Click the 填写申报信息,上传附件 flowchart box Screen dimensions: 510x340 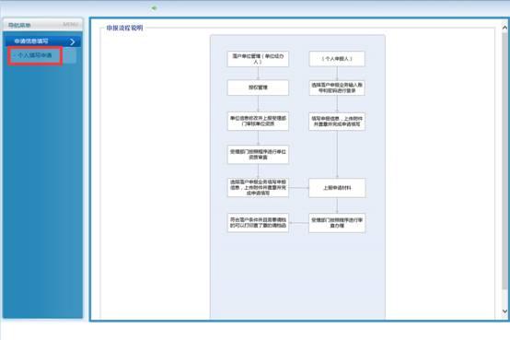(x=337, y=122)
